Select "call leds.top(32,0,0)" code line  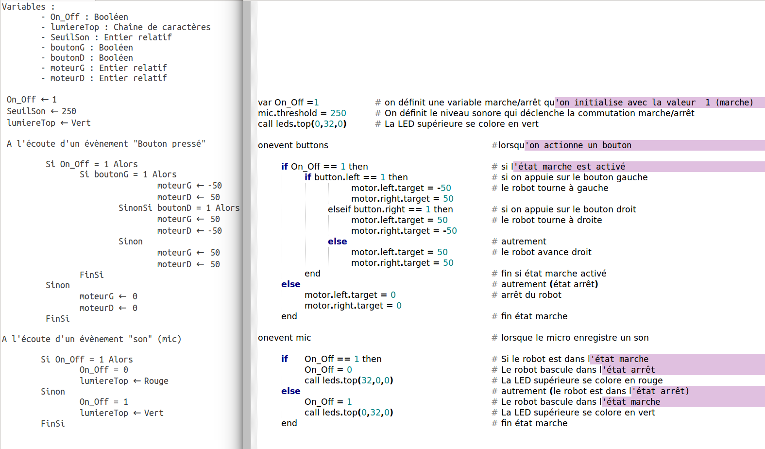349,380
